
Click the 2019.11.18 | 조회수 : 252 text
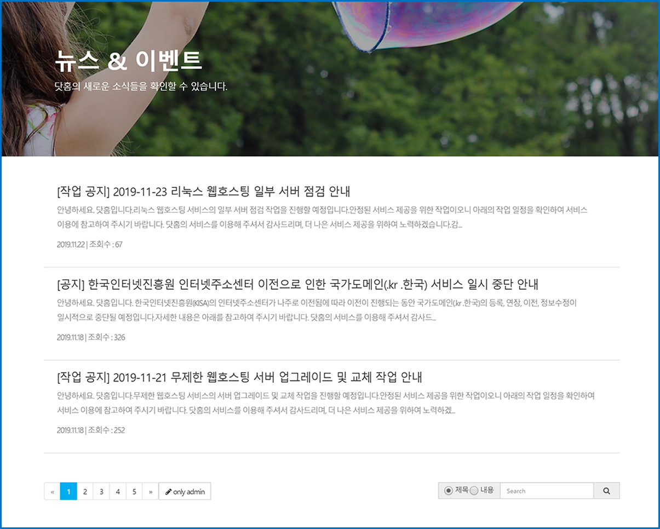coord(91,430)
